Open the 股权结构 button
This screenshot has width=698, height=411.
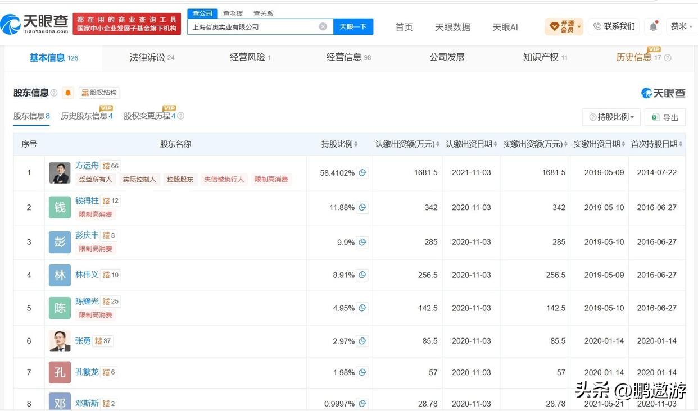pos(99,93)
